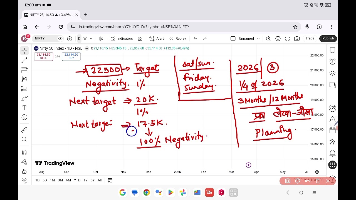The width and height of the screenshot is (356, 200).
Task: Select the brush drawing tool
Action: click(24, 98)
